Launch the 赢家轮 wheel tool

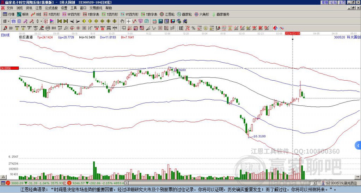tap(184, 14)
